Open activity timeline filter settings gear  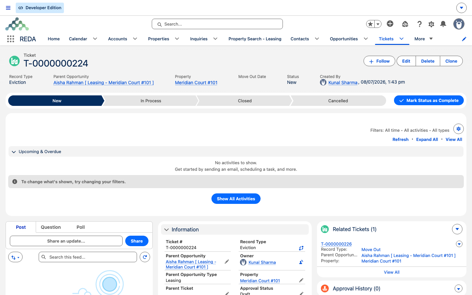click(x=459, y=129)
